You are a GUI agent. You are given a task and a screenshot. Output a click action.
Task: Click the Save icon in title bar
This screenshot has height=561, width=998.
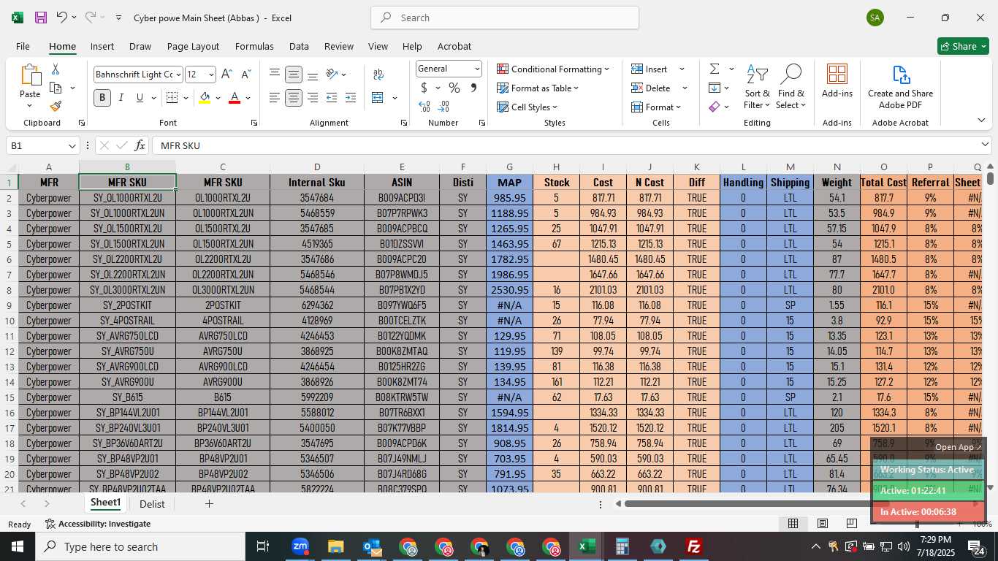coord(41,18)
